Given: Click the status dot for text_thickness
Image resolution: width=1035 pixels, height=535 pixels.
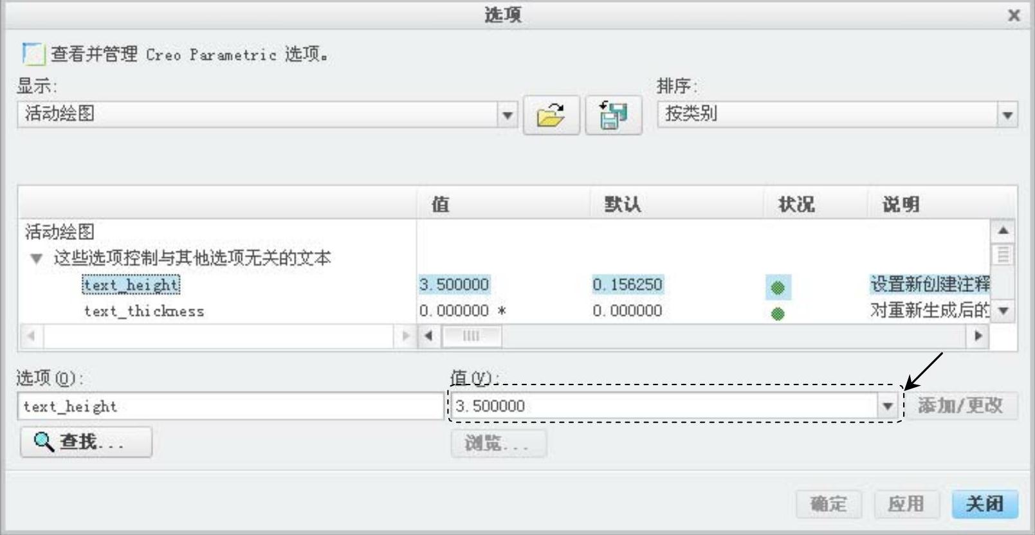Looking at the screenshot, I should [x=778, y=314].
